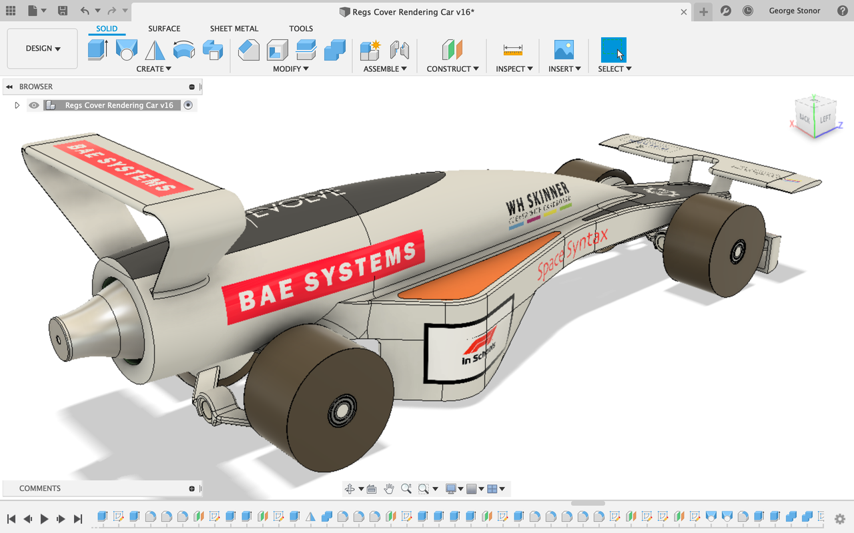854x533 pixels.
Task: Click the curved arrow tool in Create group
Action: pos(183,50)
